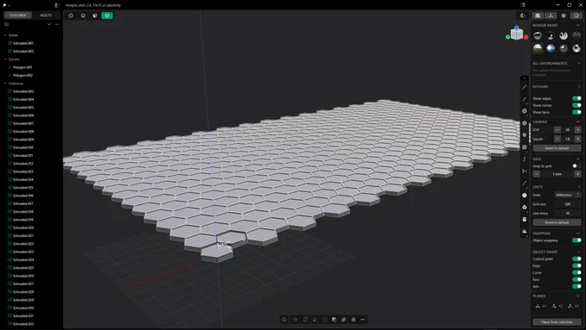Viewport: 586px width, 330px height.
Task: Click the search icon in bottom toolbar
Action: 284,320
